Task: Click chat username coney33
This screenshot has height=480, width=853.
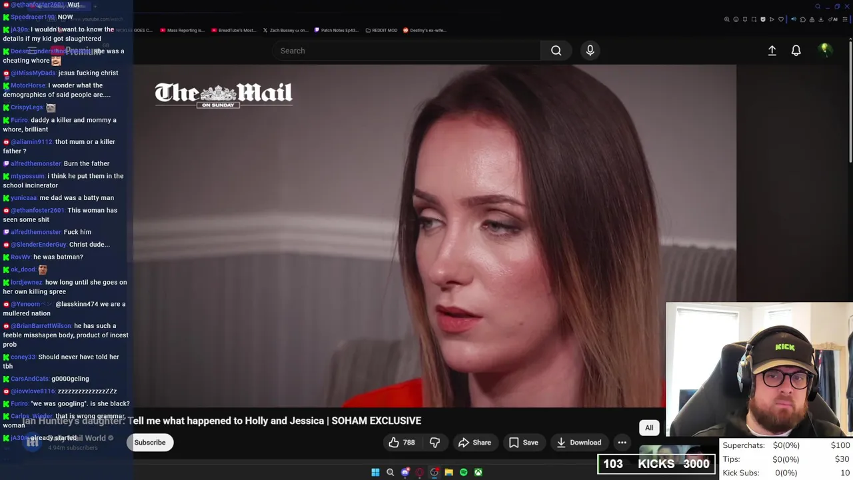Action: click(23, 357)
